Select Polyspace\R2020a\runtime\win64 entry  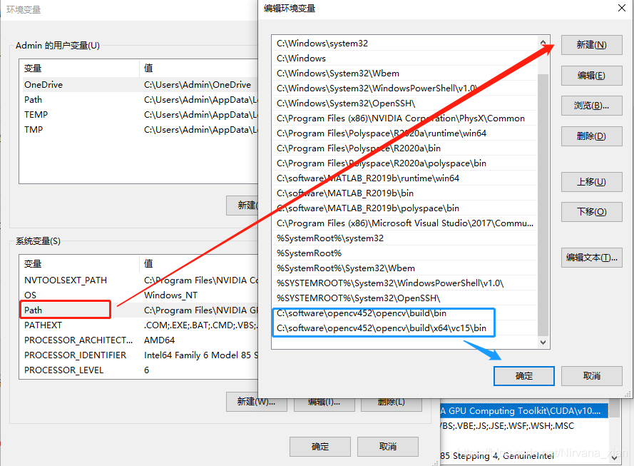[x=405, y=133]
